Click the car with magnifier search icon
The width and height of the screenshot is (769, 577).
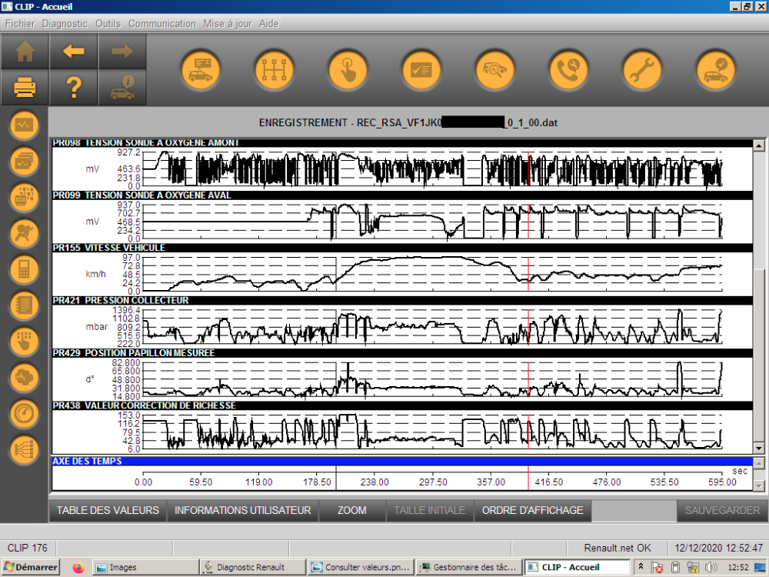494,71
